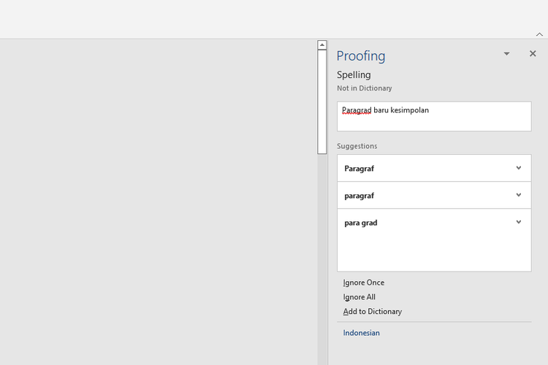The height and width of the screenshot is (365, 548).
Task: Open the Proofing pane options arrow
Action: [506, 54]
